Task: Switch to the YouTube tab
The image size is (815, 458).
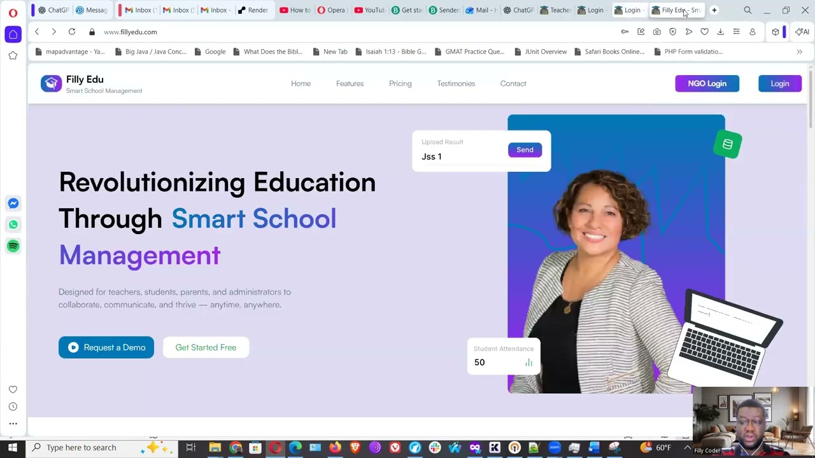Action: coord(369,10)
